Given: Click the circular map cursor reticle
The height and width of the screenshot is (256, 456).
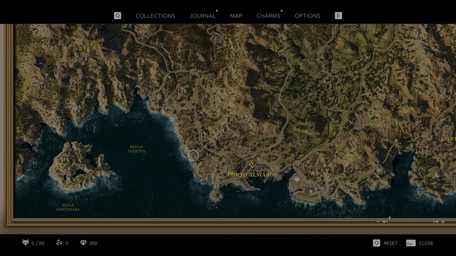Looking at the screenshot, I should coord(193,155).
